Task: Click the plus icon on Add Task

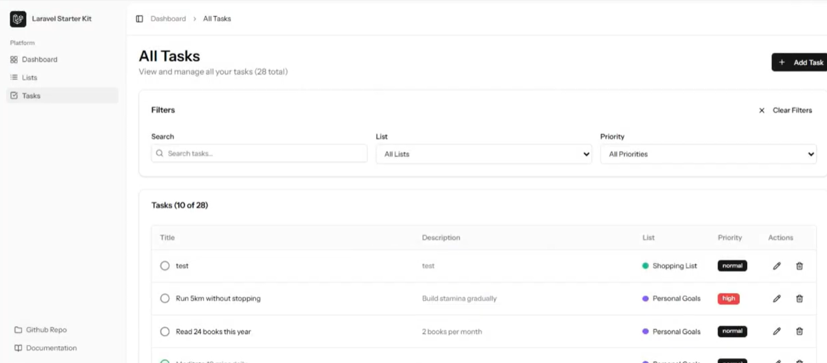Action: click(782, 62)
